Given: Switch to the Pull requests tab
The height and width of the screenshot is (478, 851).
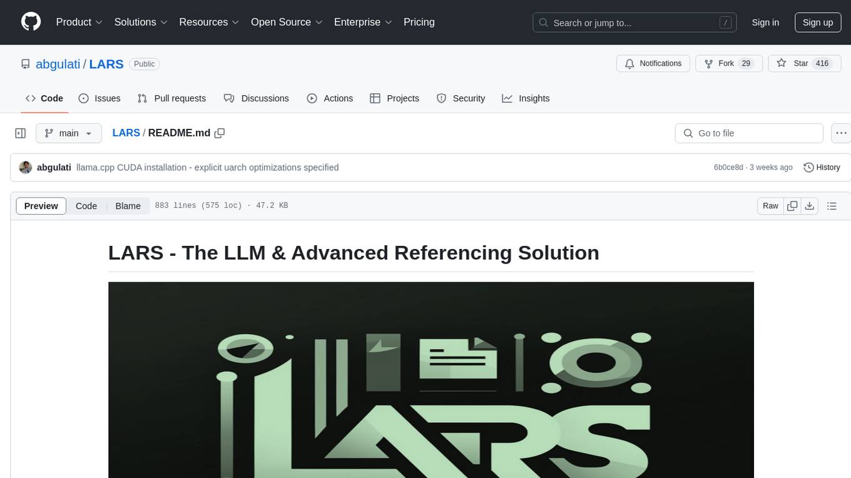Looking at the screenshot, I should pyautogui.click(x=171, y=98).
